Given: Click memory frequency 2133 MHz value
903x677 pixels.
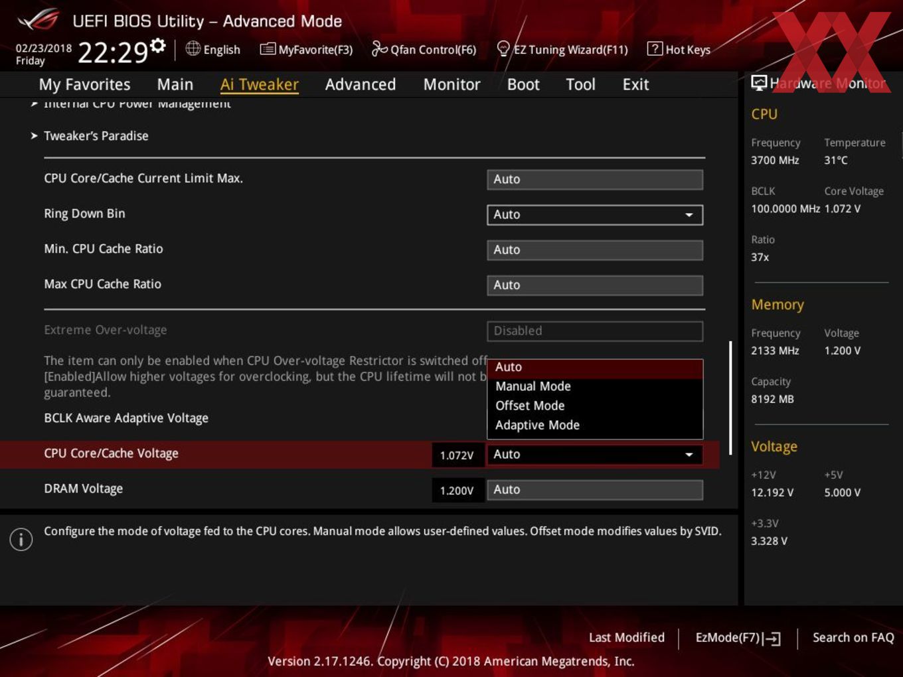Looking at the screenshot, I should [x=775, y=350].
